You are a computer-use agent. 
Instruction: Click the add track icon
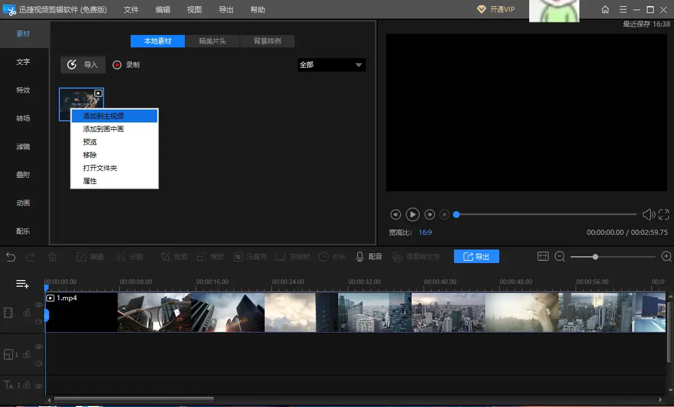pos(23,284)
